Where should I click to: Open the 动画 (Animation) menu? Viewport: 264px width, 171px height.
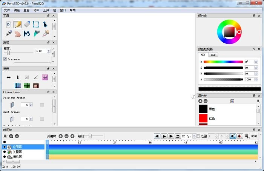pyautogui.click(x=36, y=10)
